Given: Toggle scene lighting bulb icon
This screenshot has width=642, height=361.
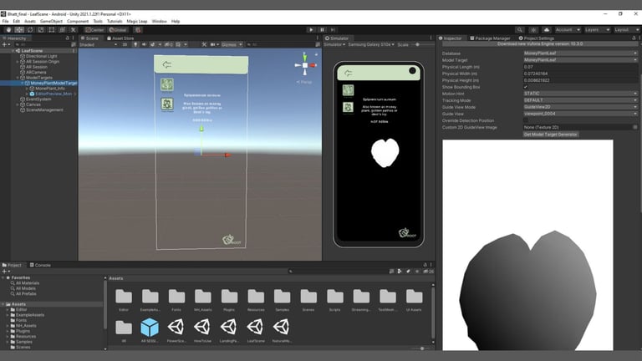Looking at the screenshot, I should [x=135, y=44].
